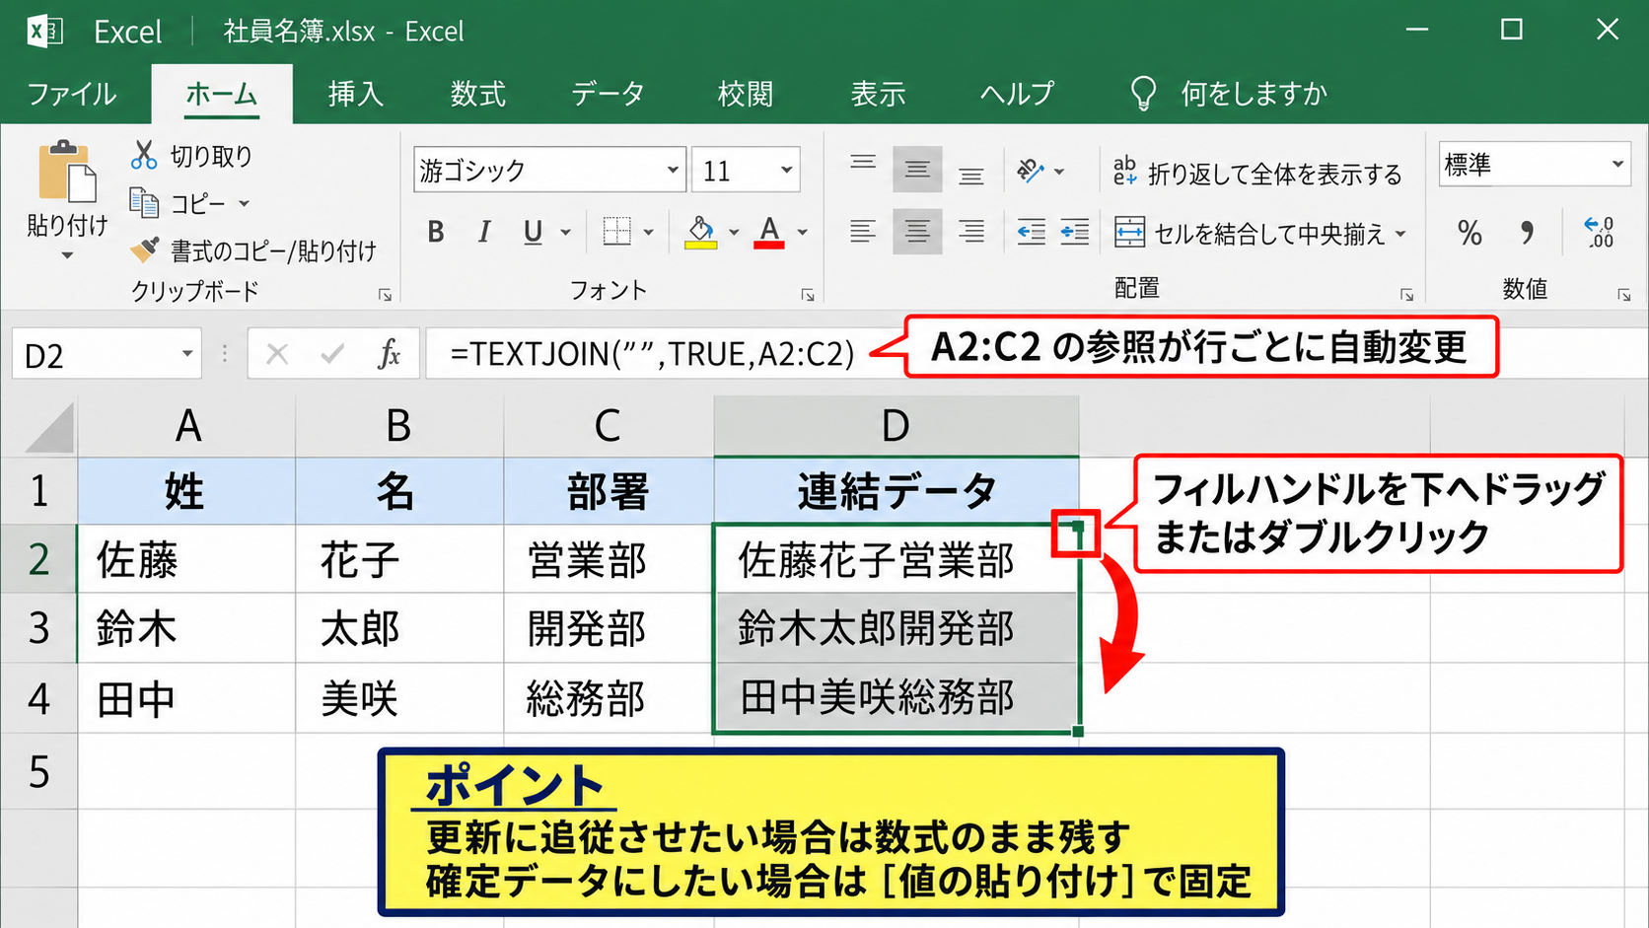The height and width of the screenshot is (928, 1649).
Task: Expand the number format dropdown 標準
Action: click(1617, 164)
